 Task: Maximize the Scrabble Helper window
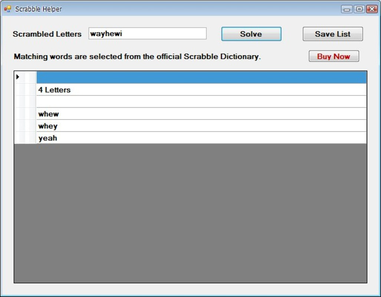tap(359, 9)
